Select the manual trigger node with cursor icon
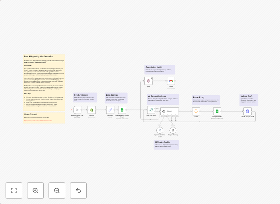The width and height of the screenshot is (280, 204). (x=77, y=110)
